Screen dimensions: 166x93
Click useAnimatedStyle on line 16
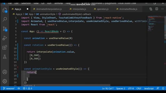(67, 69)
